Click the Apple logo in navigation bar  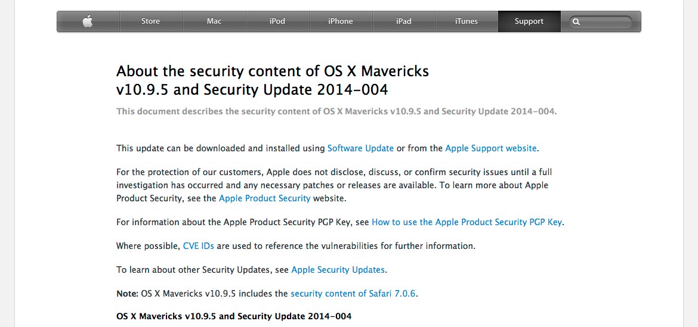coord(88,21)
